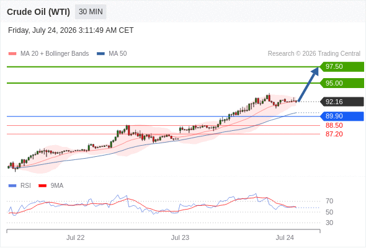Click the 92.16 current price tag

pyautogui.click(x=342, y=102)
